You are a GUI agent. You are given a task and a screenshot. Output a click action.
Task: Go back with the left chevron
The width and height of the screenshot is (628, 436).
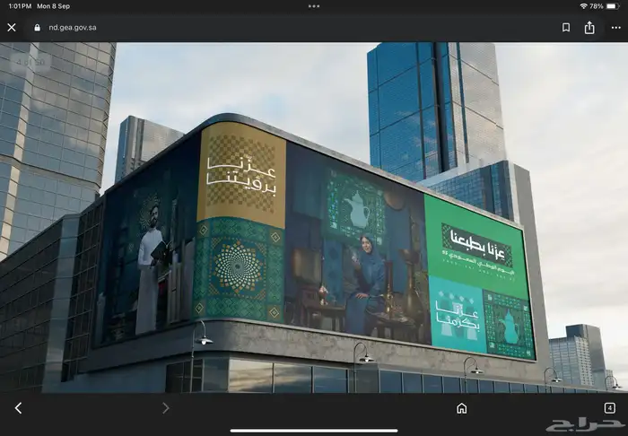[18, 408]
